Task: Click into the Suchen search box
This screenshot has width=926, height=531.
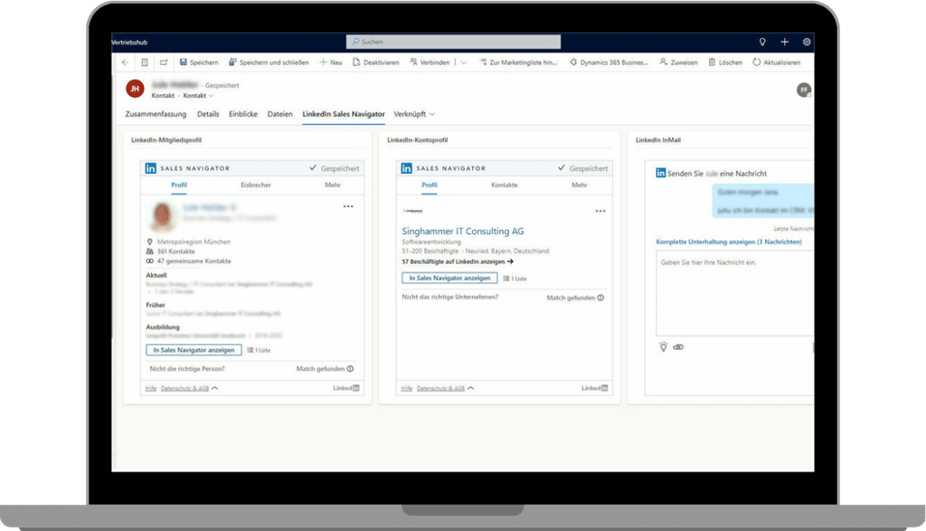Action: 454,42
